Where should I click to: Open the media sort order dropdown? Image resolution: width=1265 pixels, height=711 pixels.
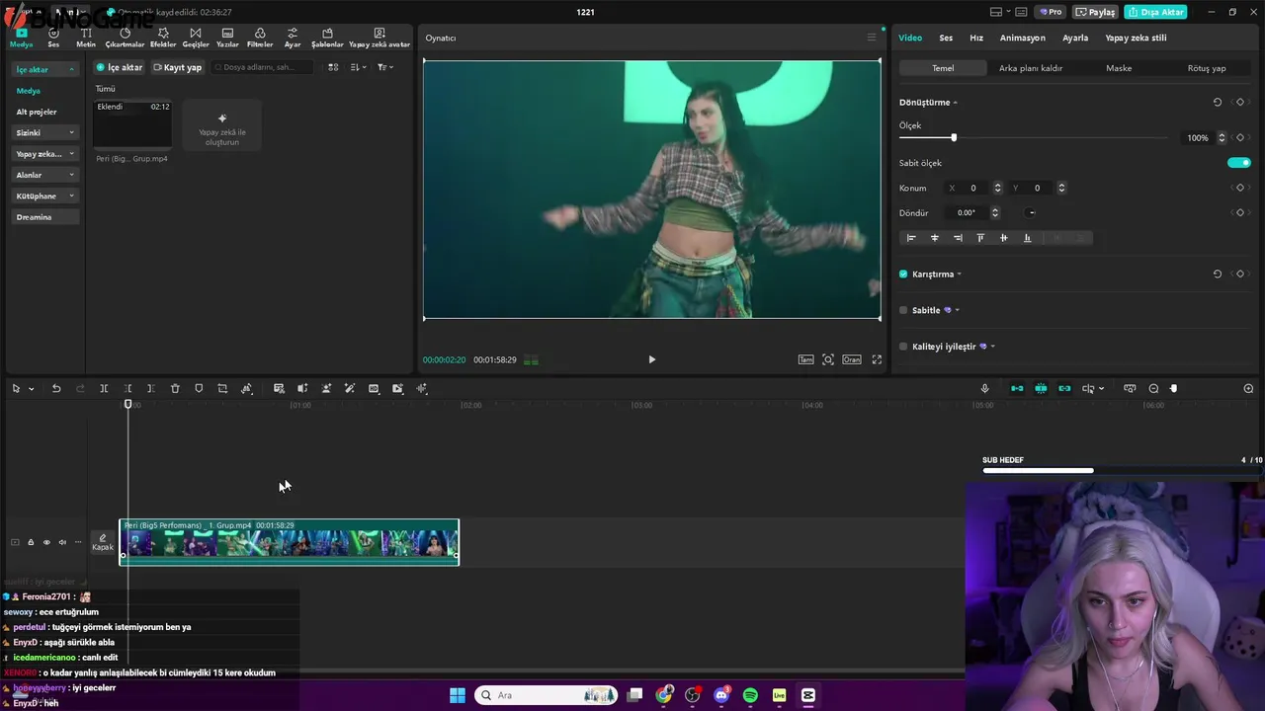pos(358,67)
